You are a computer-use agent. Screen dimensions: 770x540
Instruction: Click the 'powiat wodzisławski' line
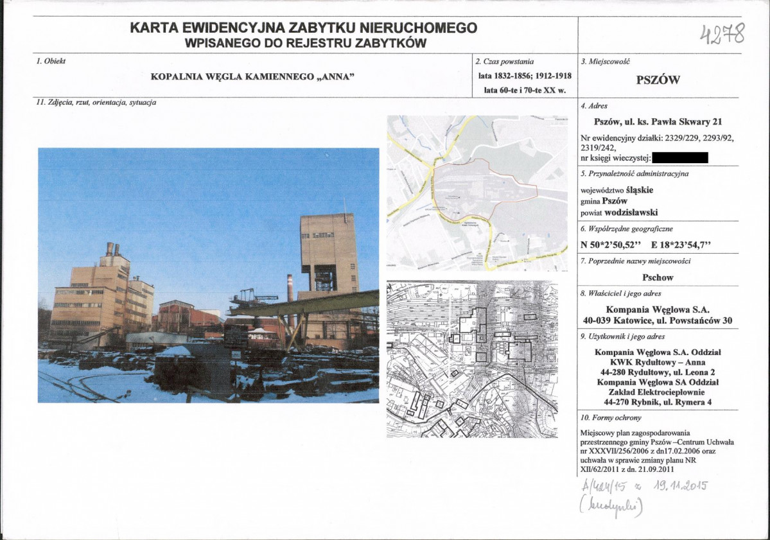tap(618, 213)
